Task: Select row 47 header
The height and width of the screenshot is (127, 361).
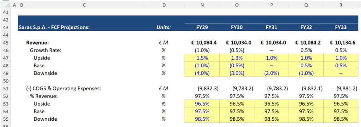Action: (x=6, y=58)
